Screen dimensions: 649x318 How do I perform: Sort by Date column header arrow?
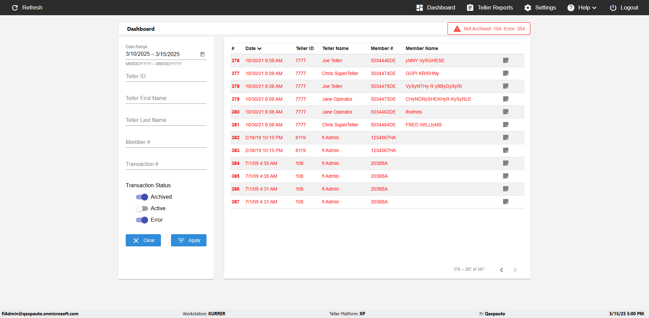click(x=259, y=49)
